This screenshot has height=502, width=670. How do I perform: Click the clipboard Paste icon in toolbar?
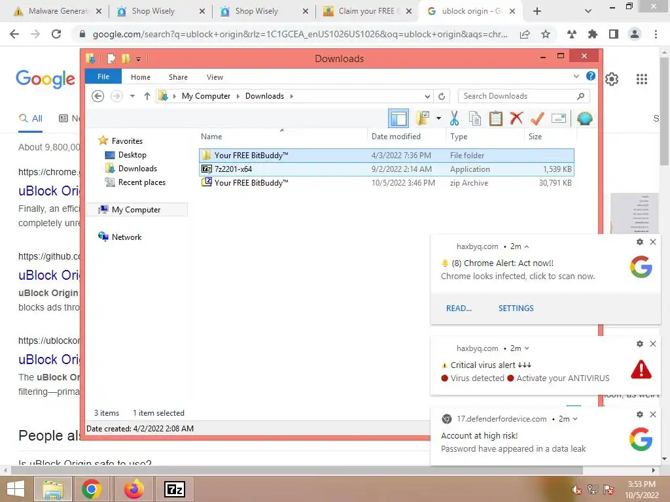(496, 118)
